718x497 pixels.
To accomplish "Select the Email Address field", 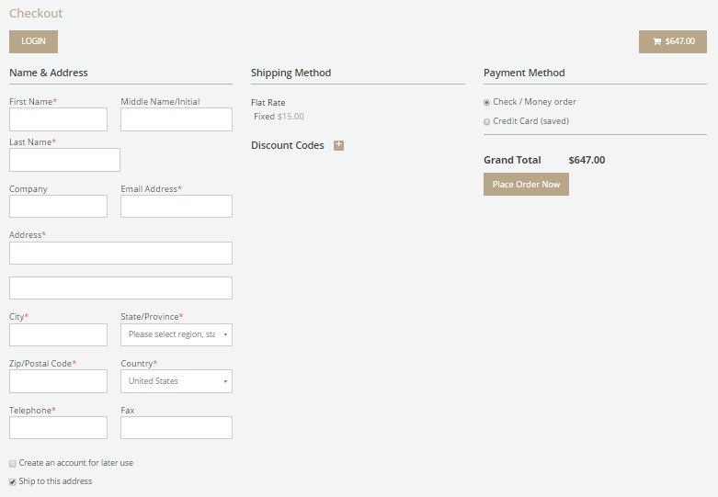I will [x=177, y=207].
